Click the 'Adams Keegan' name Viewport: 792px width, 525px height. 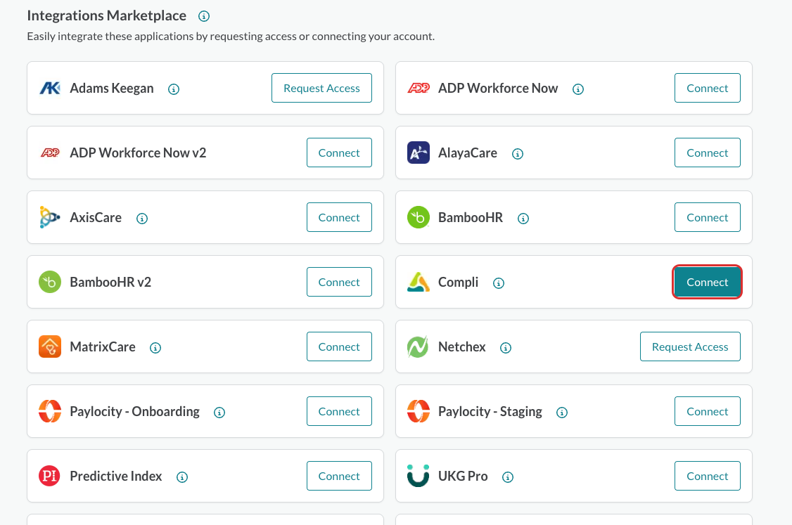[112, 89]
